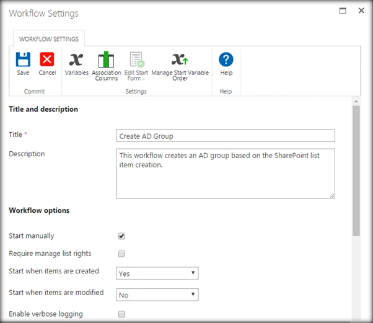Click the Settings group label

coord(136,91)
